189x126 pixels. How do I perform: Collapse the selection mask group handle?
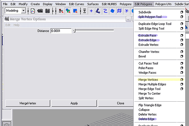tap(81, 11)
